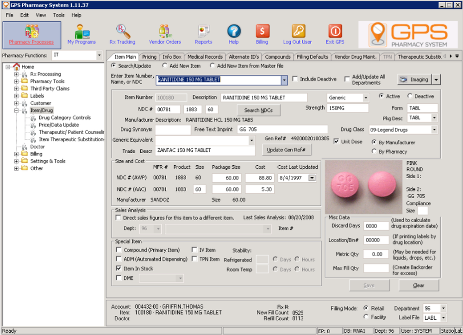This screenshot has width=463, height=335.
Task: Select Add New Item from Master file
Action: pos(213,66)
